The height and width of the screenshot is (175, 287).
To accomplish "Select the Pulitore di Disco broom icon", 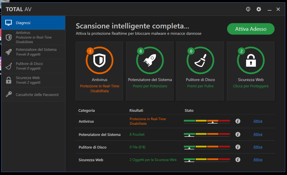I will (x=9, y=66).
